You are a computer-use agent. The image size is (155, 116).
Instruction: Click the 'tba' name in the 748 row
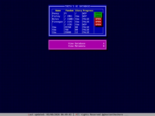coord(54,30)
